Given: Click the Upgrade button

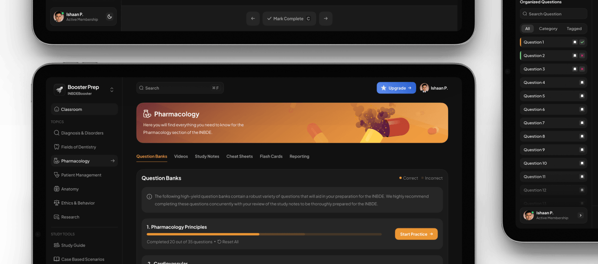Looking at the screenshot, I should (396, 88).
